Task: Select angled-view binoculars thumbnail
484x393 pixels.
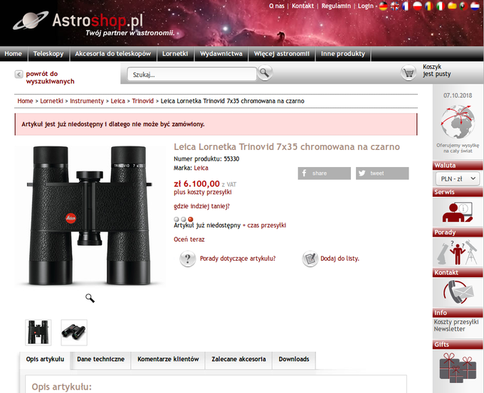Action: (x=74, y=333)
